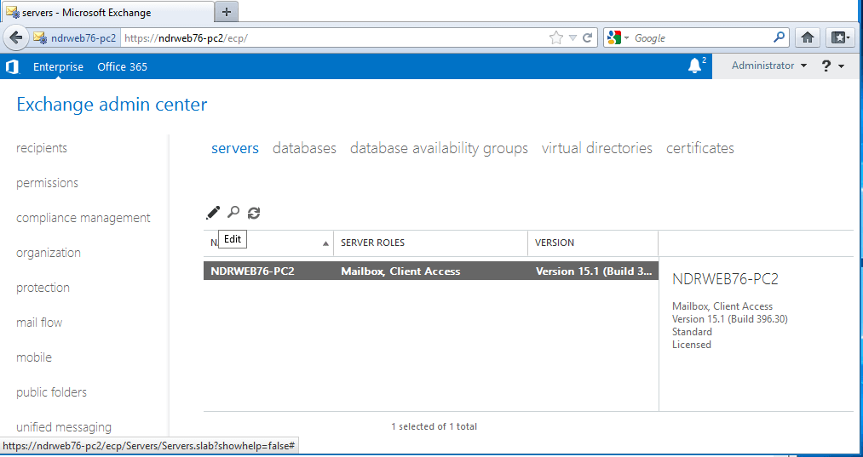Click the Office logo icon

pos(12,67)
